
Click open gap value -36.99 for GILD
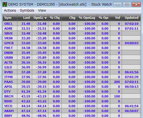coord(41,67)
